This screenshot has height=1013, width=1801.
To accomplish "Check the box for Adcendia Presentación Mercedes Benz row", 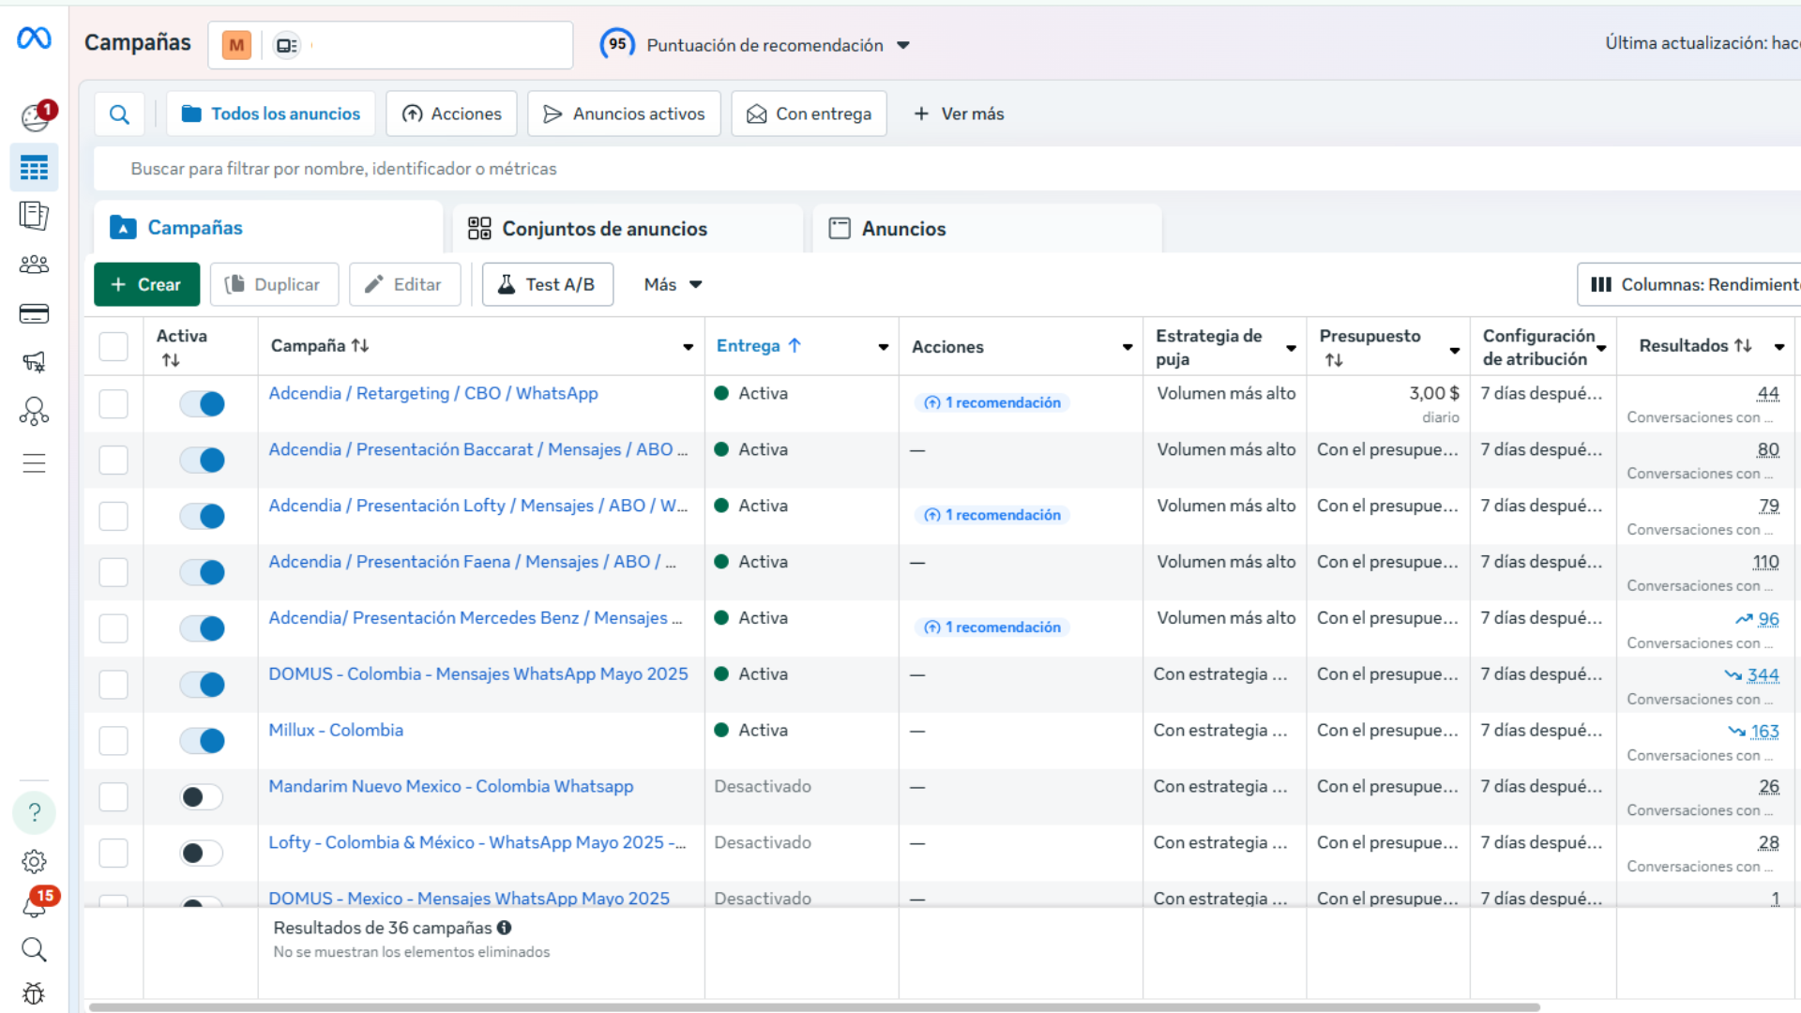I will click(114, 628).
